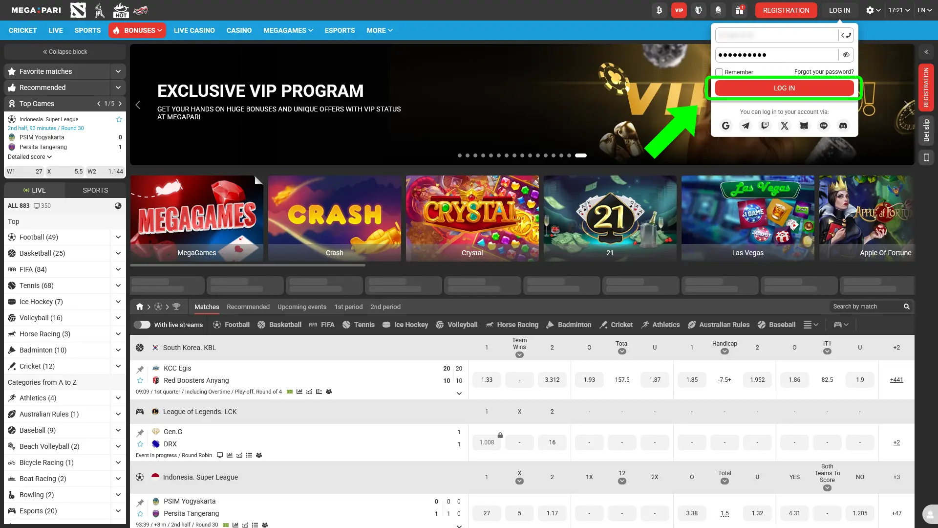The height and width of the screenshot is (528, 938).
Task: Click the REGISTRATION button in the header
Action: click(786, 10)
